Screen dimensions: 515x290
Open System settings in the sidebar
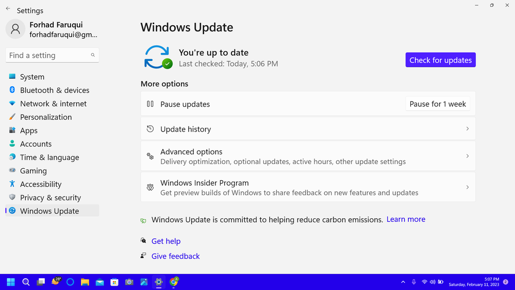(x=52, y=76)
